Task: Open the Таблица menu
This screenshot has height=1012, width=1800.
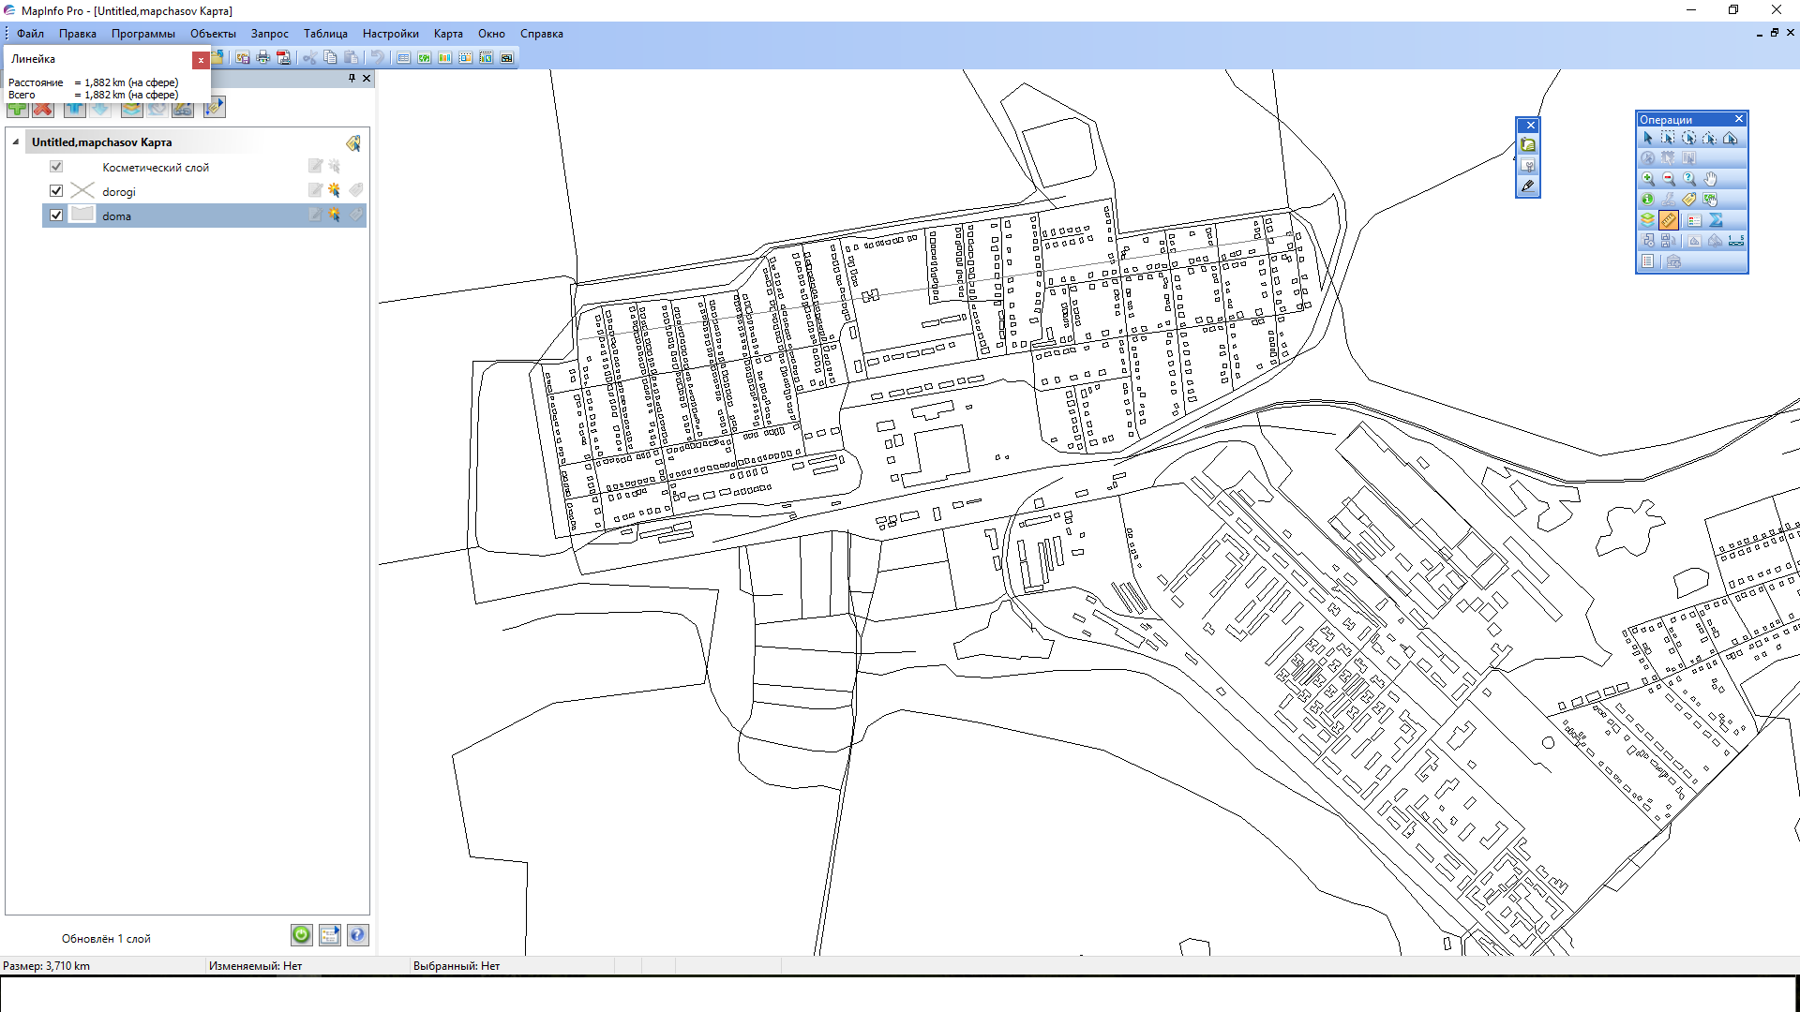Action: tap(325, 34)
